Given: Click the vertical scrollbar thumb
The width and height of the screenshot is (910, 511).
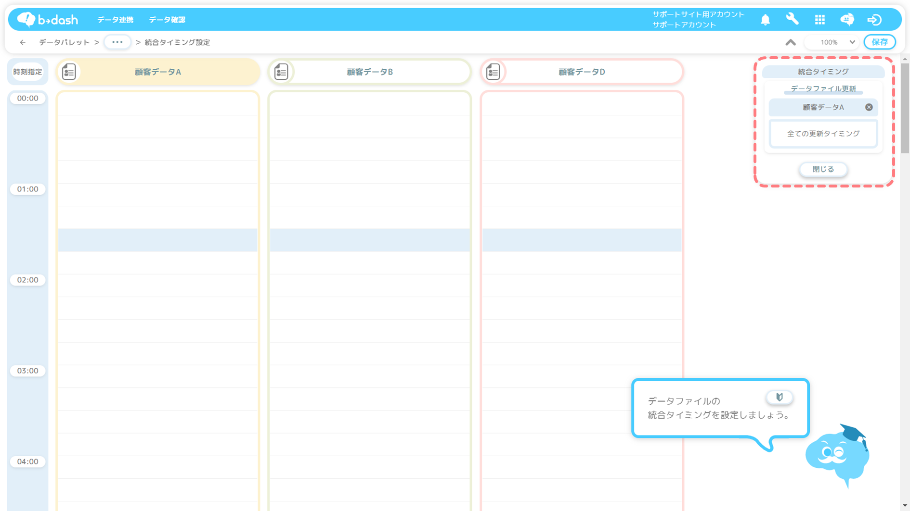Looking at the screenshot, I should [x=905, y=108].
